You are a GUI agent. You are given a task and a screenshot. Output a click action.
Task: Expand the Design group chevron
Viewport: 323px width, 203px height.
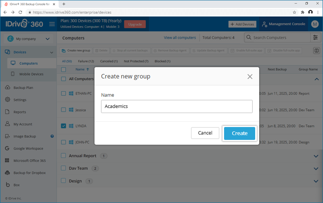coord(316,181)
